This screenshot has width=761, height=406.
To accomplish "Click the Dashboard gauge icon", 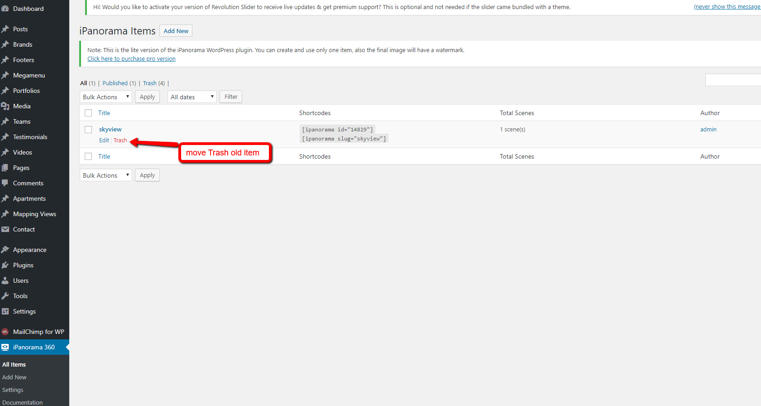I will (x=5, y=9).
